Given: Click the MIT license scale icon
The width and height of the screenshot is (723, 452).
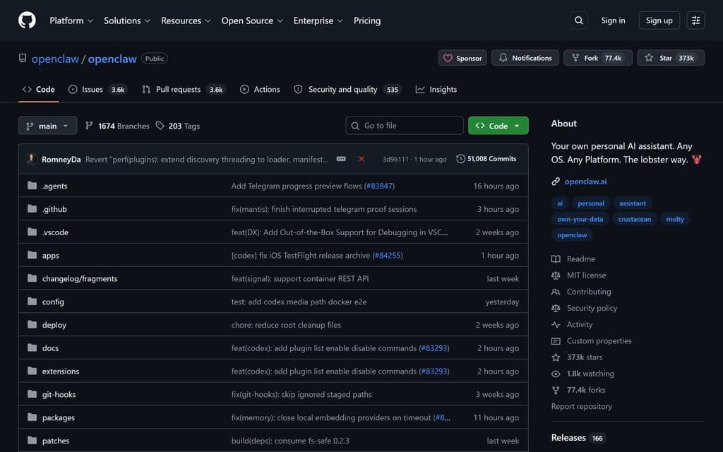Looking at the screenshot, I should tap(556, 275).
